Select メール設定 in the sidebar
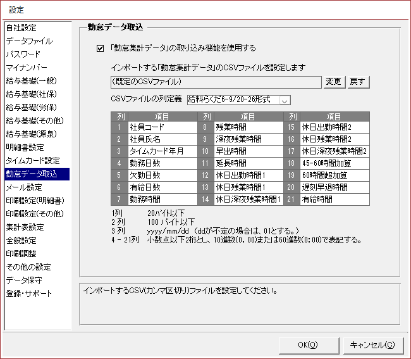Screen dimensions: 411x359 click(24, 187)
